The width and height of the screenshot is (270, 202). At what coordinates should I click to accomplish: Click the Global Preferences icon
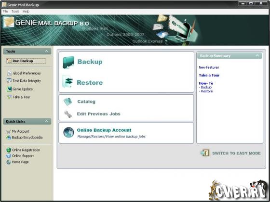point(9,73)
